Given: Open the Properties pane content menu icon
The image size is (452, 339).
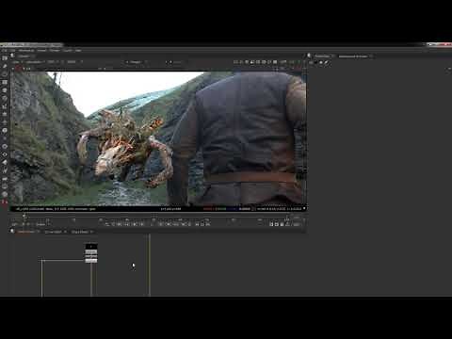Looking at the screenshot, I should [309, 56].
